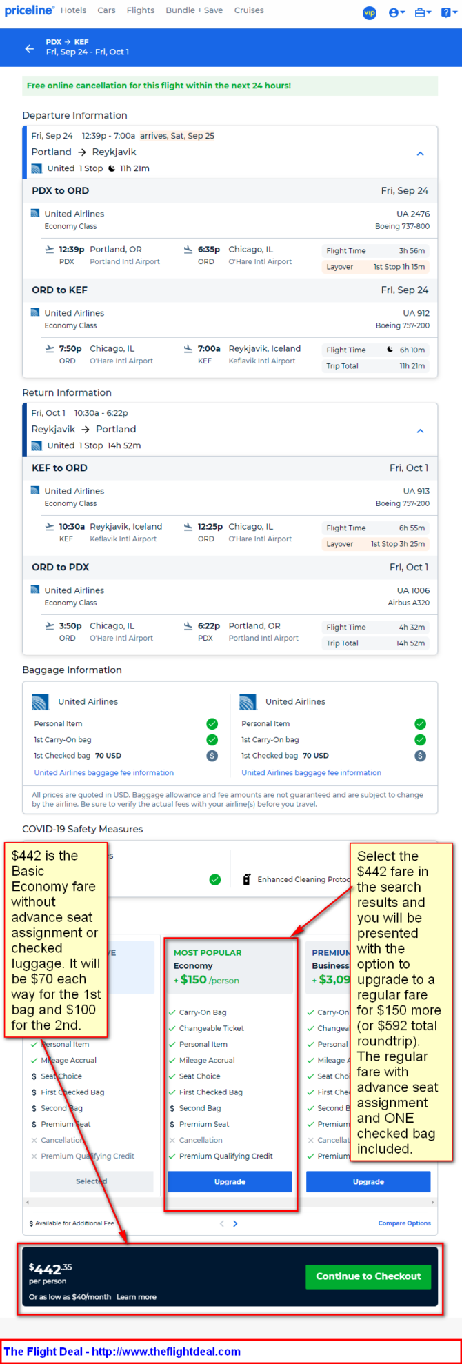Screen dimensions: 462x1364
Task: Click the UA 912 flight number
Action: click(416, 313)
